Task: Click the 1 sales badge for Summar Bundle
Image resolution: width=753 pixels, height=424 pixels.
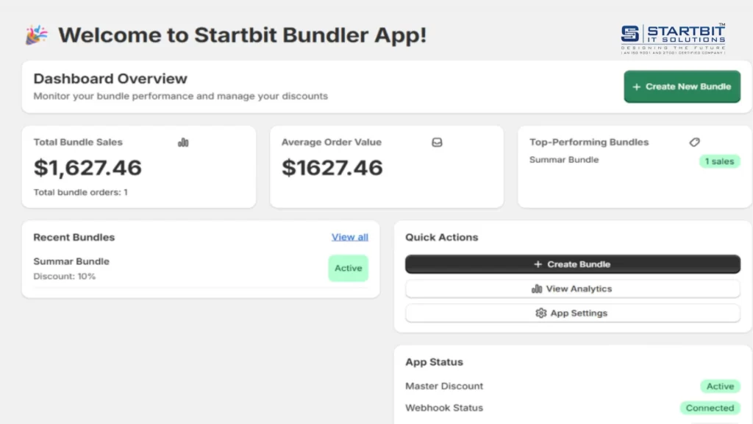Action: tap(719, 161)
